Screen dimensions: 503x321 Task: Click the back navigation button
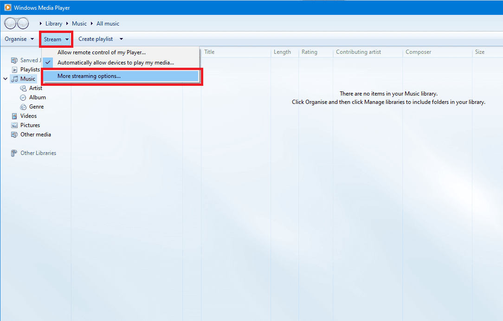pyautogui.click(x=10, y=23)
